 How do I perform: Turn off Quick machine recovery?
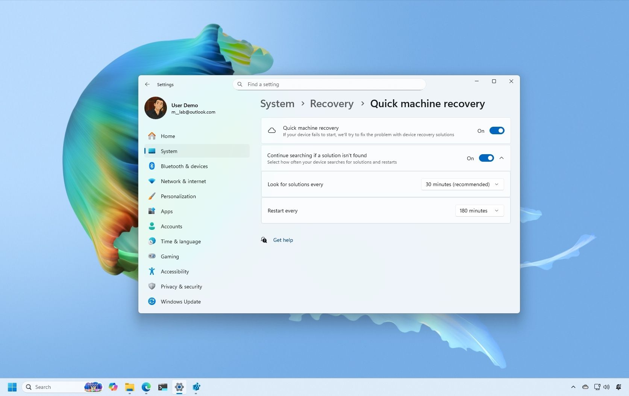(x=497, y=130)
